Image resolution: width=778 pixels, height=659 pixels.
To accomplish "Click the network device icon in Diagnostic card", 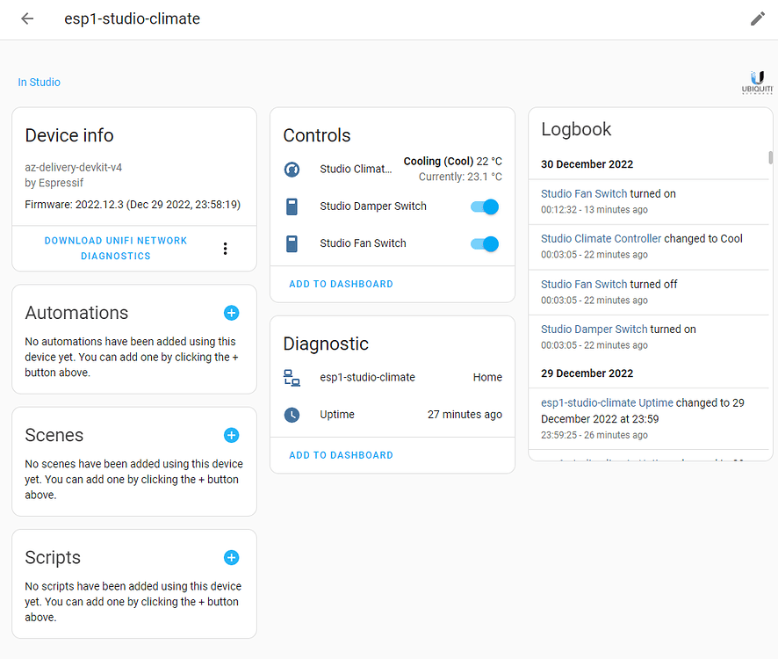I will (291, 376).
